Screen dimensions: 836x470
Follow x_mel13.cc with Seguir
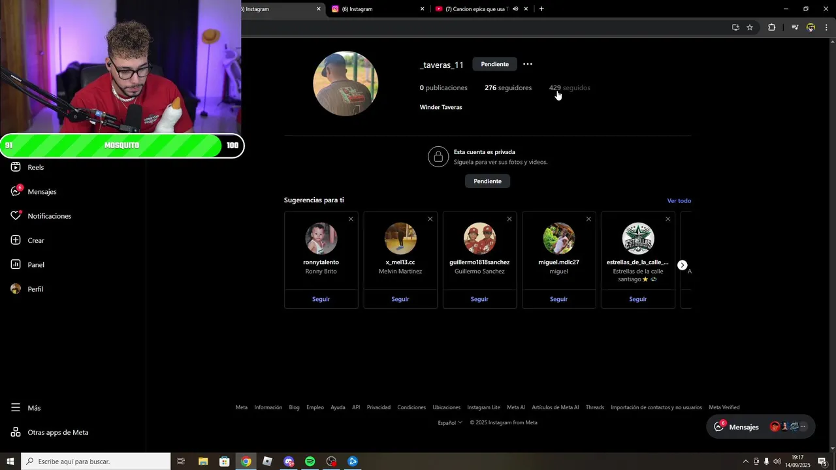click(x=400, y=299)
